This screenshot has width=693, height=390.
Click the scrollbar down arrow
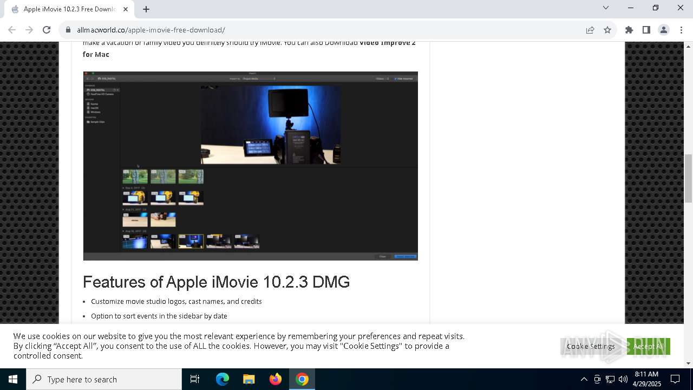[688, 363]
